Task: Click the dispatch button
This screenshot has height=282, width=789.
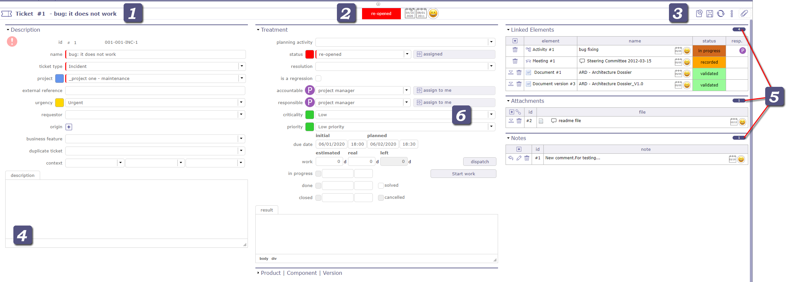Action: click(479, 162)
